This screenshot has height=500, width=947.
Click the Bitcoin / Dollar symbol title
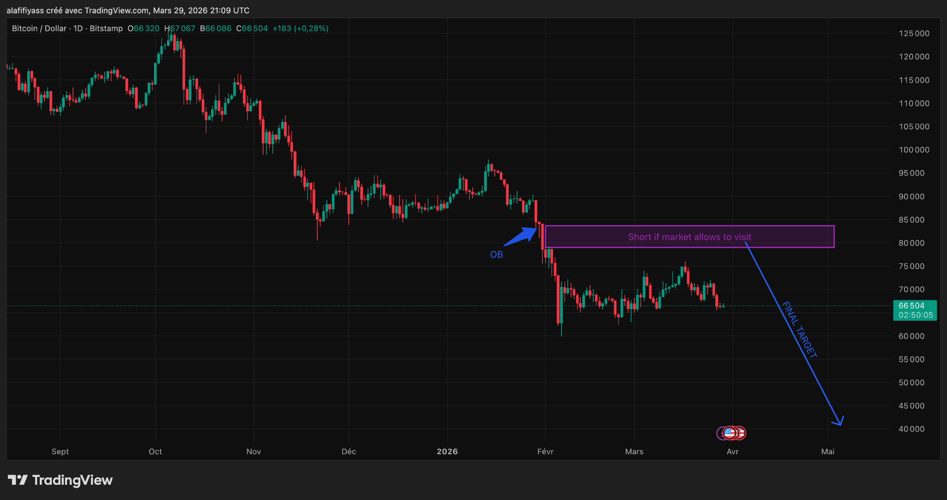[x=39, y=29]
